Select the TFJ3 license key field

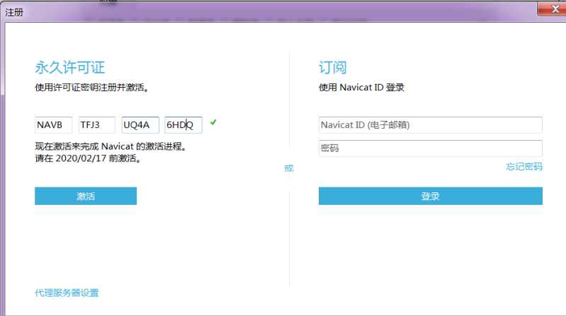point(97,125)
